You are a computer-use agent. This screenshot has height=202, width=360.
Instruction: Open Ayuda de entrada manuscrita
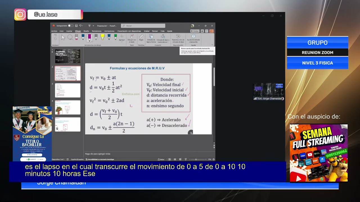pyautogui.click(x=193, y=38)
